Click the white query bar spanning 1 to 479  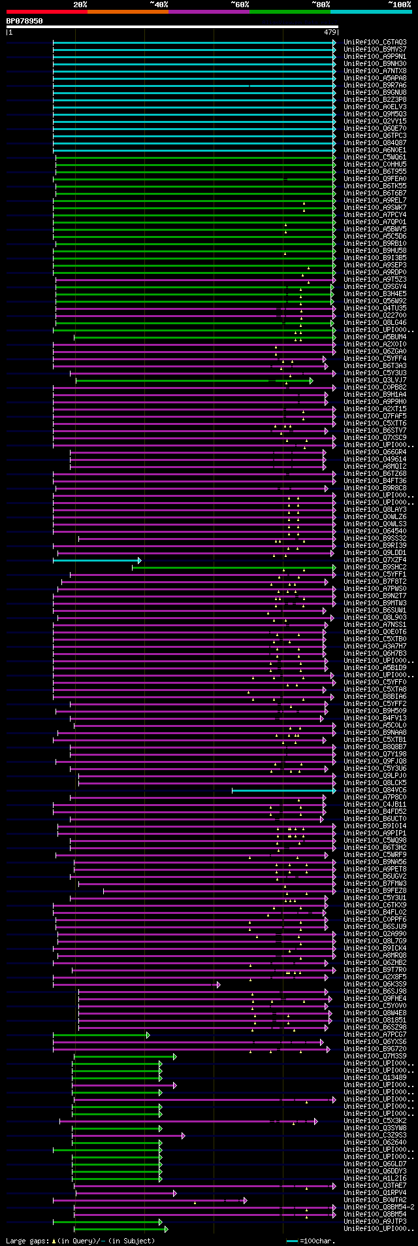point(172,27)
